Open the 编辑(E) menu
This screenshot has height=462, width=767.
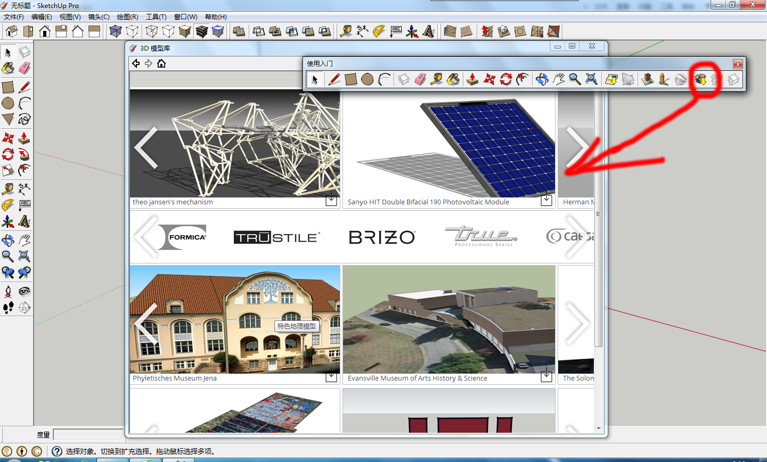click(x=42, y=17)
